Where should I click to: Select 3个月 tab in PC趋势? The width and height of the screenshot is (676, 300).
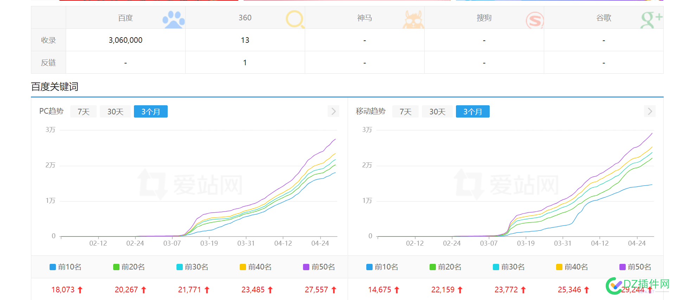[x=151, y=112]
